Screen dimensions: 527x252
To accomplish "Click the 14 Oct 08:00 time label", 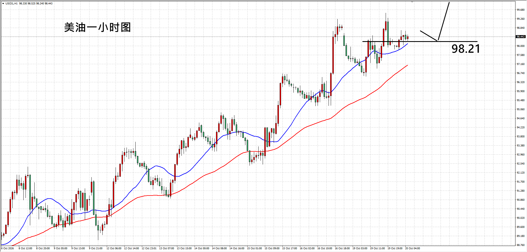I will 219,248.
